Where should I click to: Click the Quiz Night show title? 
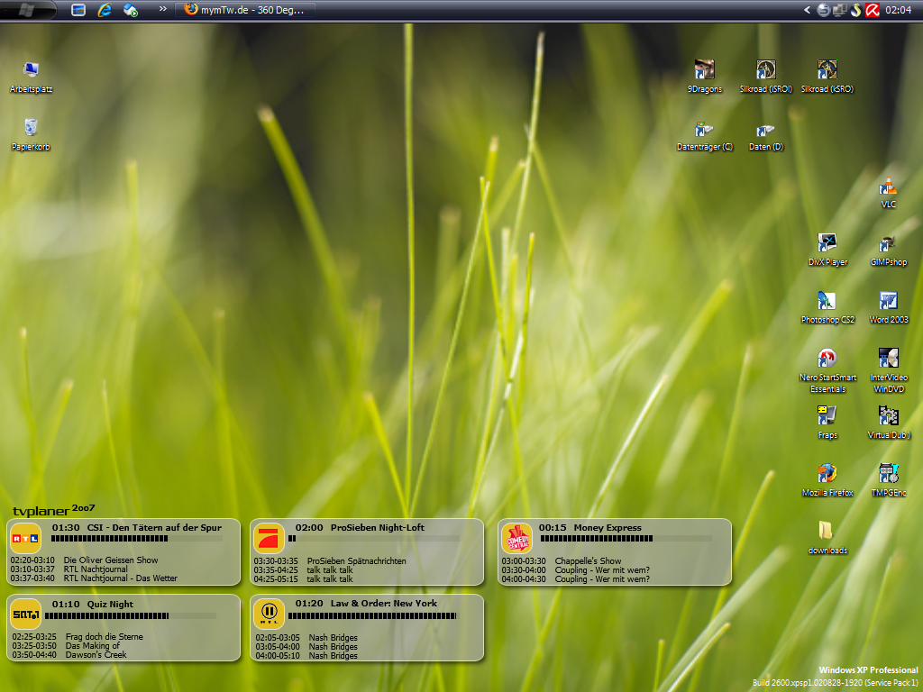pyautogui.click(x=110, y=604)
